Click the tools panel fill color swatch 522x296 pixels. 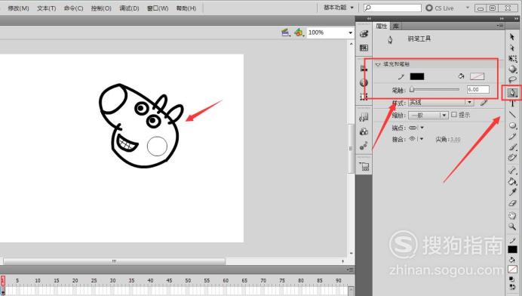click(x=512, y=269)
